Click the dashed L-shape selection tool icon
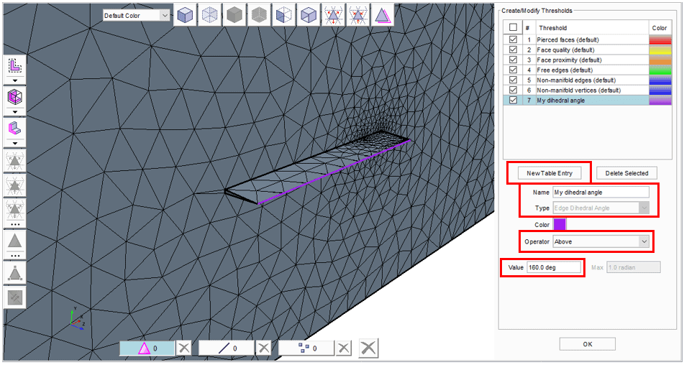The image size is (684, 365). [15, 66]
